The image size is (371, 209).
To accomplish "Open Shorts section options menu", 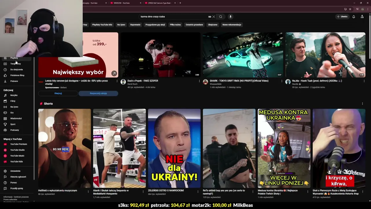I will (362, 104).
